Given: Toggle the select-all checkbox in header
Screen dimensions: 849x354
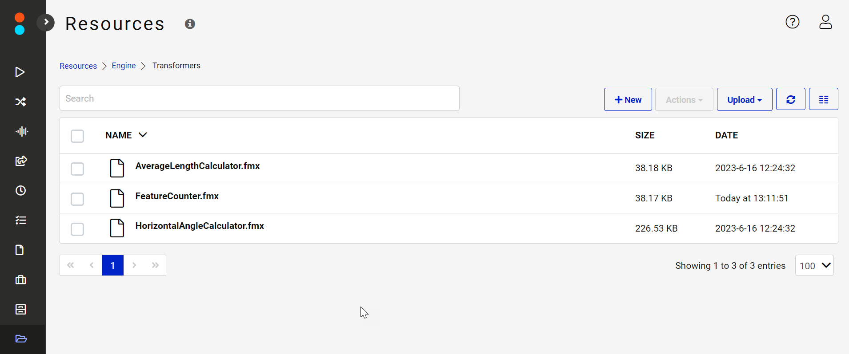Looking at the screenshot, I should pos(77,136).
